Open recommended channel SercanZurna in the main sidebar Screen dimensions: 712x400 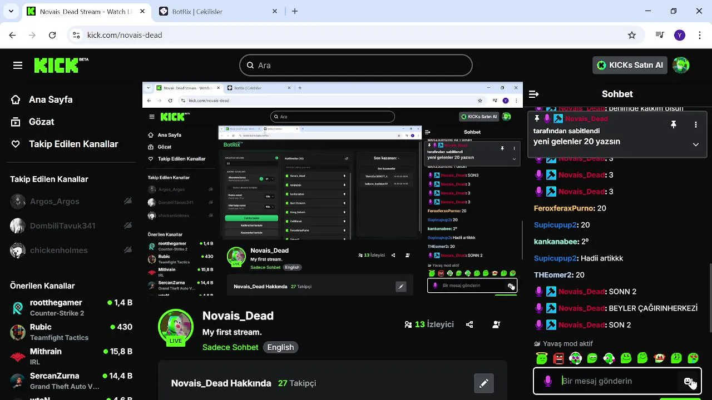click(71, 381)
